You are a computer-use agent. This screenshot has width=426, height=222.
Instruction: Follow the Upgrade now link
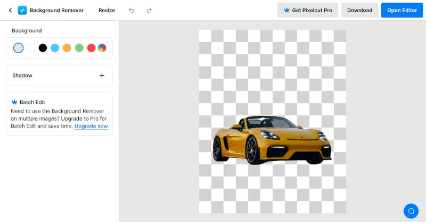(91, 126)
